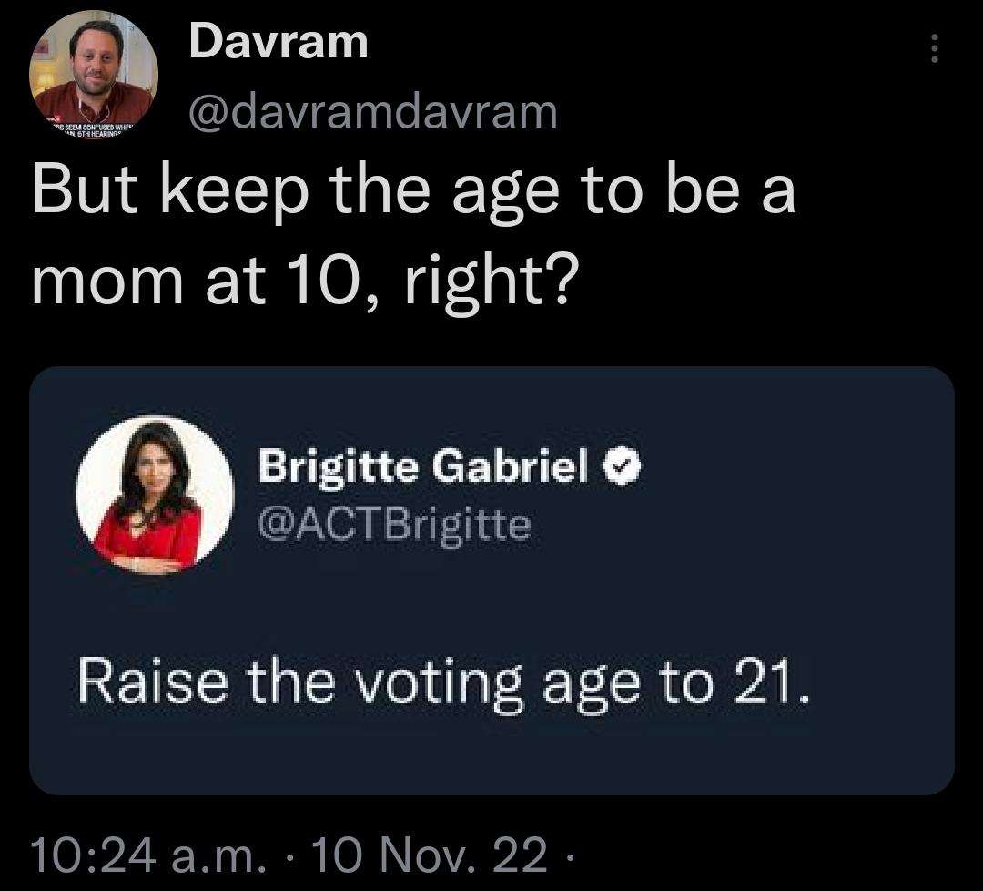
Task: Select the embedded Brigitte Gabriel tweet
Action: (x=491, y=583)
